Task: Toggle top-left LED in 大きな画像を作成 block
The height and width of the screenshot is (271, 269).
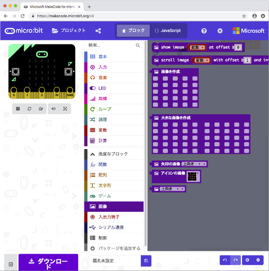Action: click(x=155, y=125)
